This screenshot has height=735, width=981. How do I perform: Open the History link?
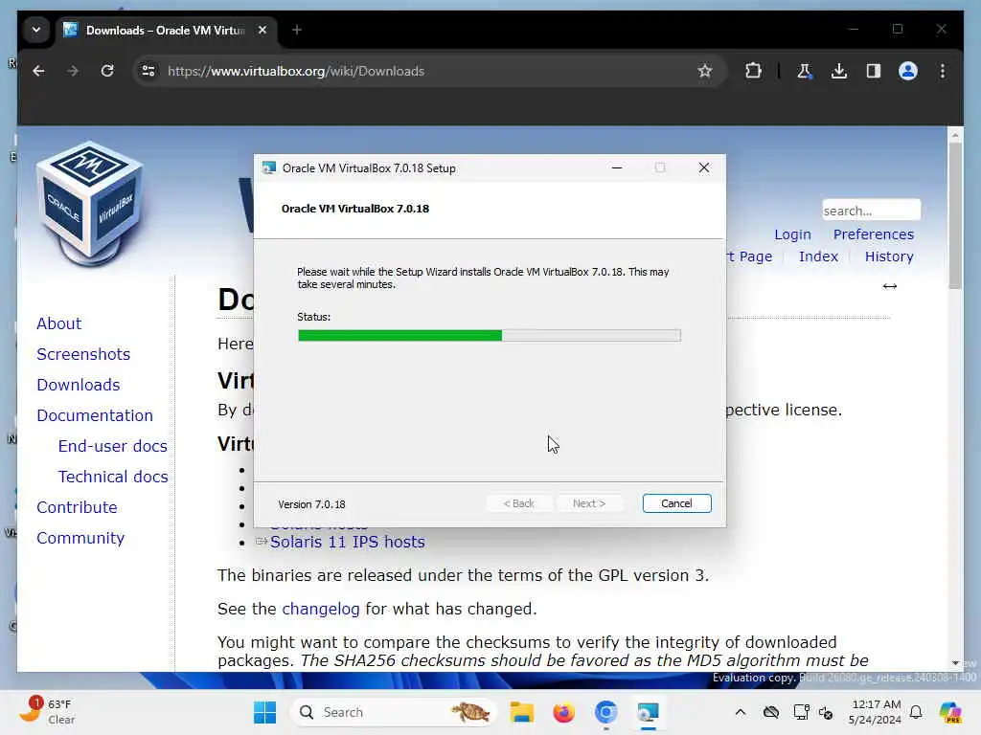889,256
